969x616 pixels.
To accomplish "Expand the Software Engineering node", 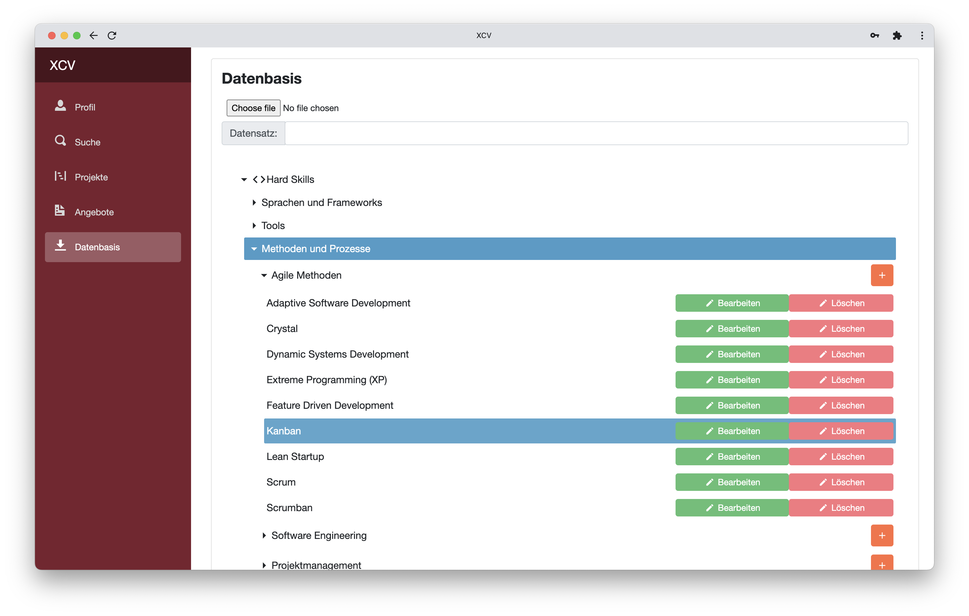I will click(264, 535).
